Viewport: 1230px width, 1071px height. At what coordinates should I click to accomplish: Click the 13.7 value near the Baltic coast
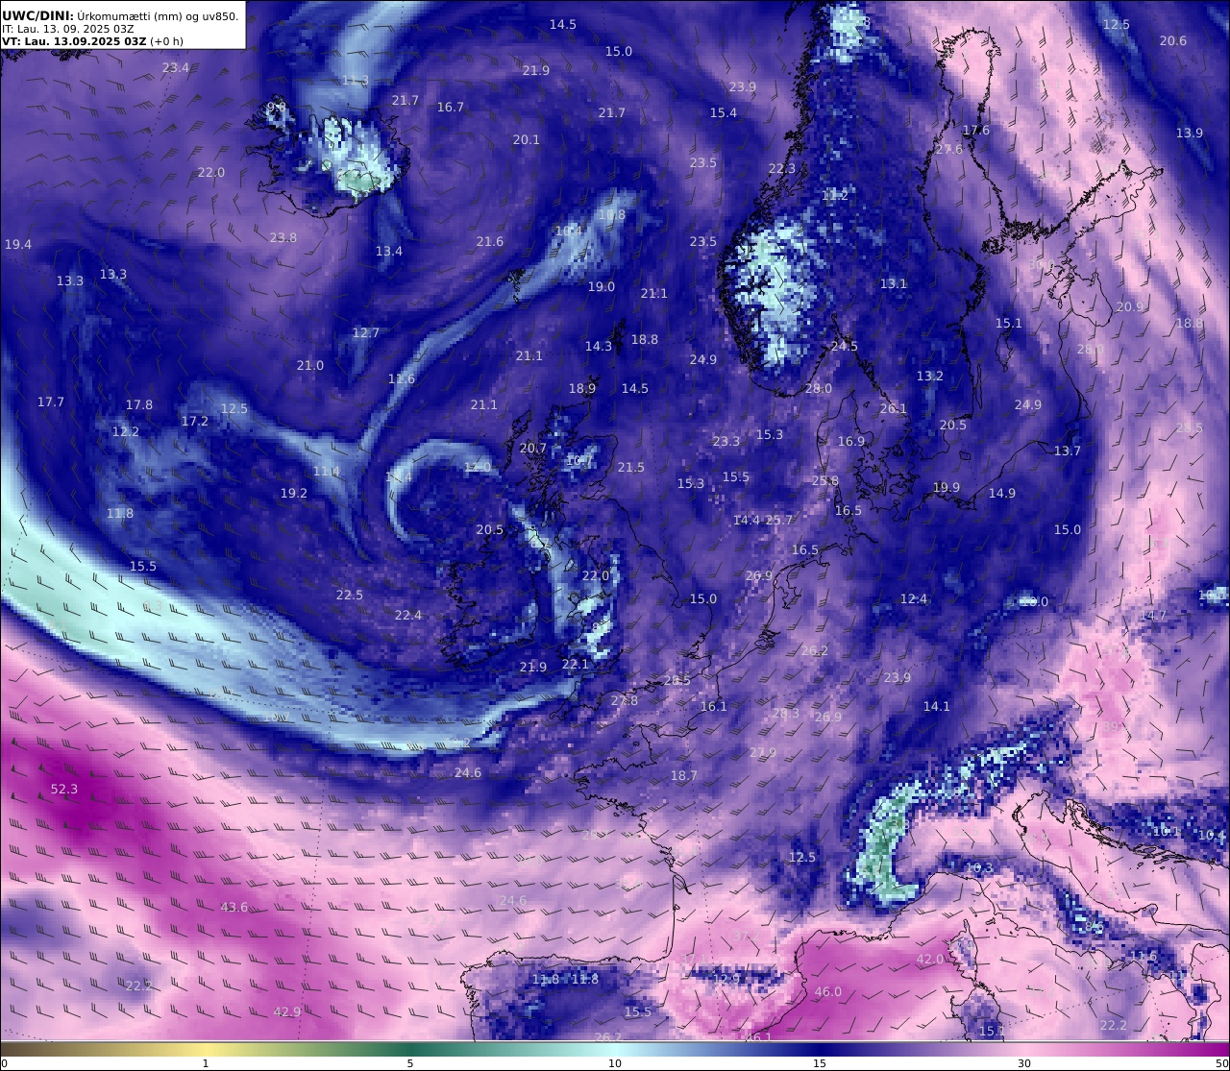1068,450
